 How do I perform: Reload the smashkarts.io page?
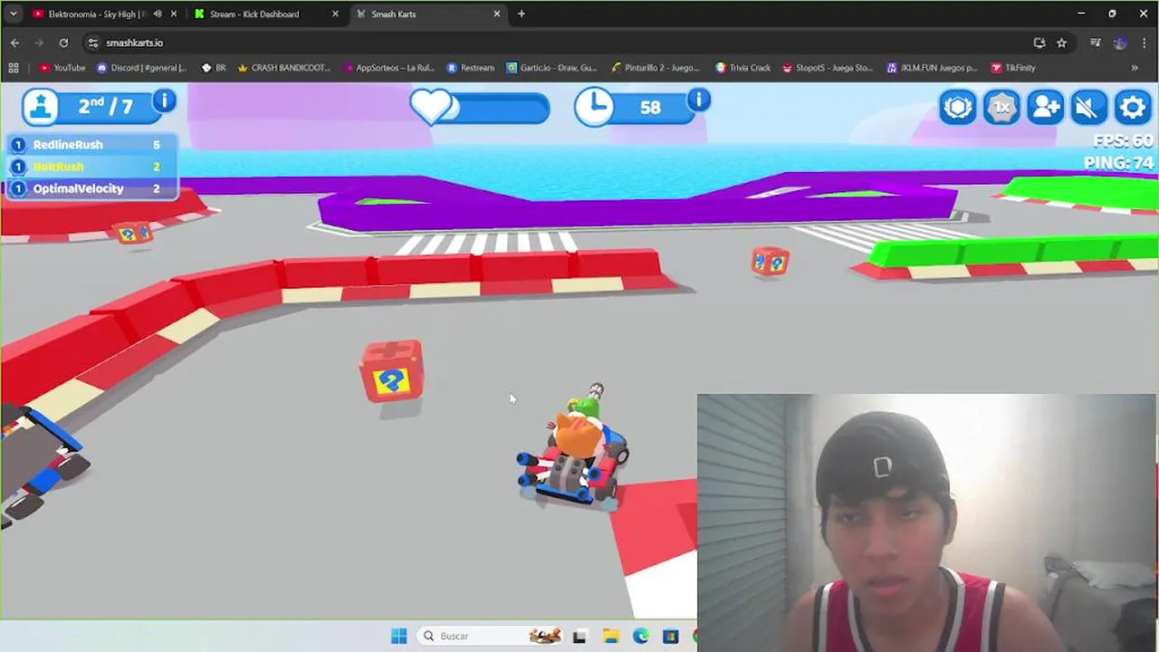click(x=63, y=43)
